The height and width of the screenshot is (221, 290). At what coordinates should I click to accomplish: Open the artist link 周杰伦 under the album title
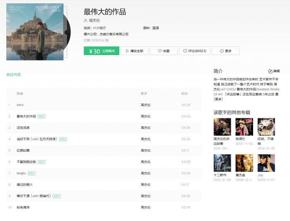[x=94, y=20]
